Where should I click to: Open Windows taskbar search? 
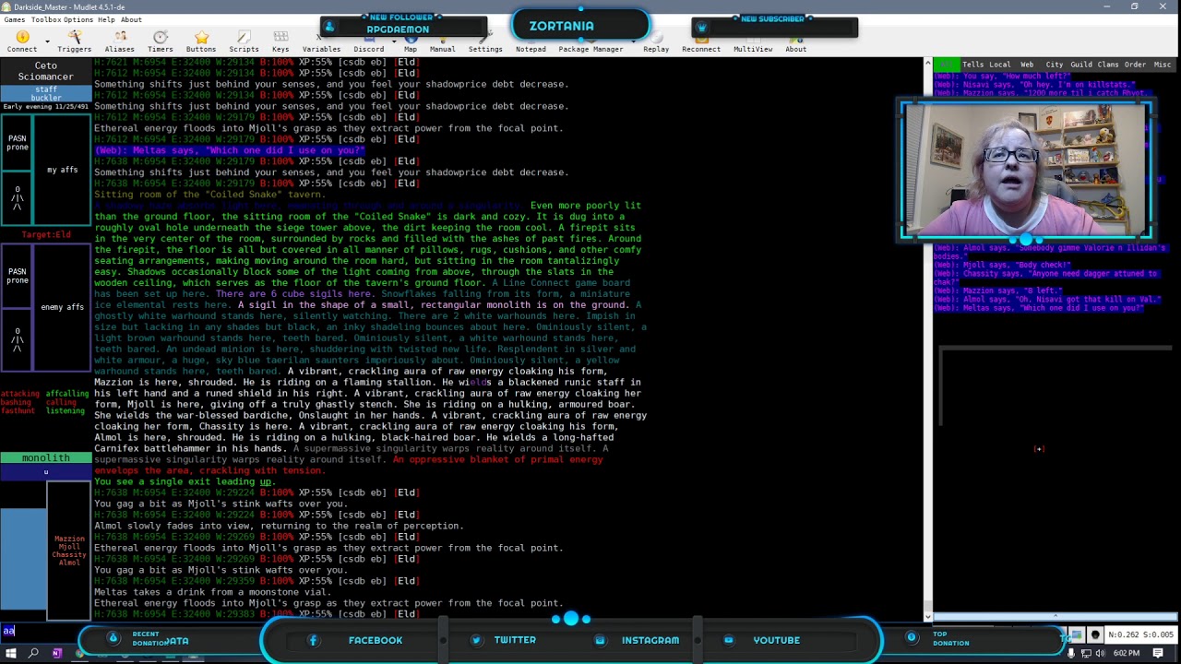tap(33, 653)
